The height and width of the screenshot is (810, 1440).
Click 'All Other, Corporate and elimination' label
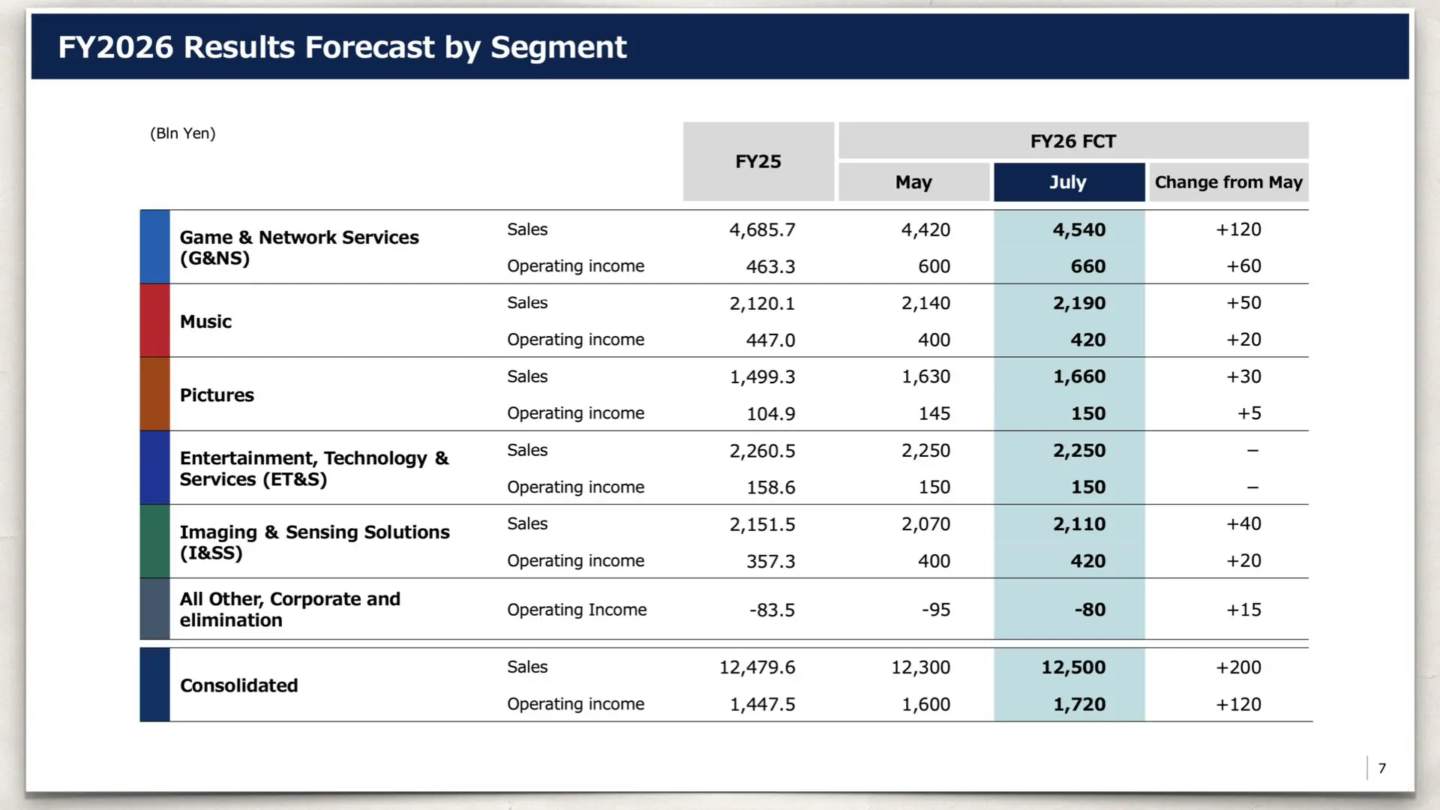tap(289, 610)
